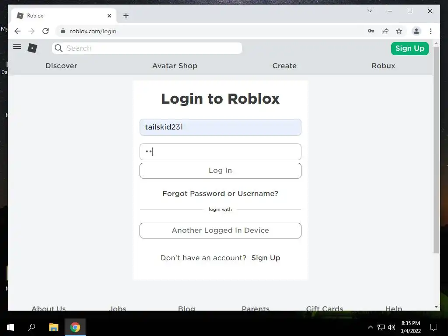Open File Explorer from taskbar
This screenshot has width=448, height=336.
point(53,327)
